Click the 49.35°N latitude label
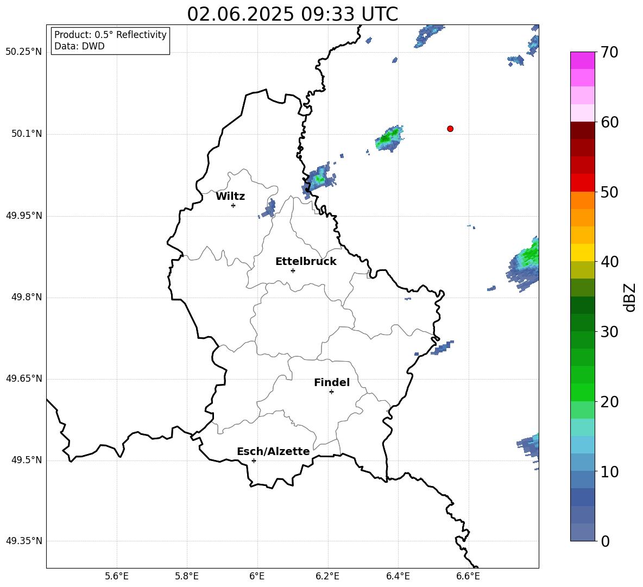Image resolution: width=643 pixels, height=587 pixels. click(x=24, y=541)
